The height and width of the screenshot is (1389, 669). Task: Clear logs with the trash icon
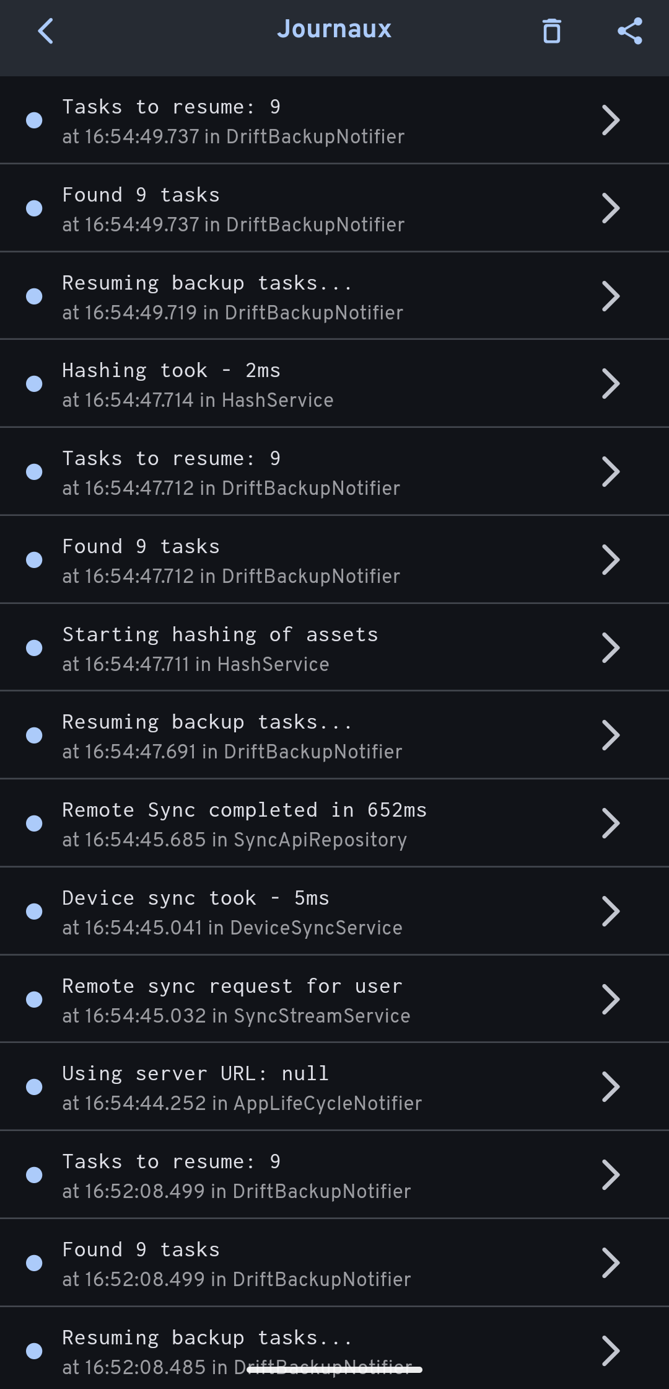551,31
